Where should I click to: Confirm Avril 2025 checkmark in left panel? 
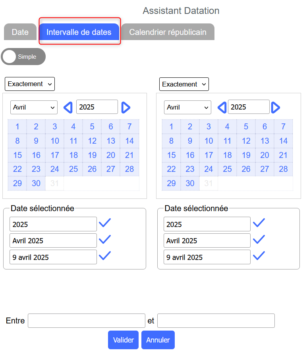(105, 239)
